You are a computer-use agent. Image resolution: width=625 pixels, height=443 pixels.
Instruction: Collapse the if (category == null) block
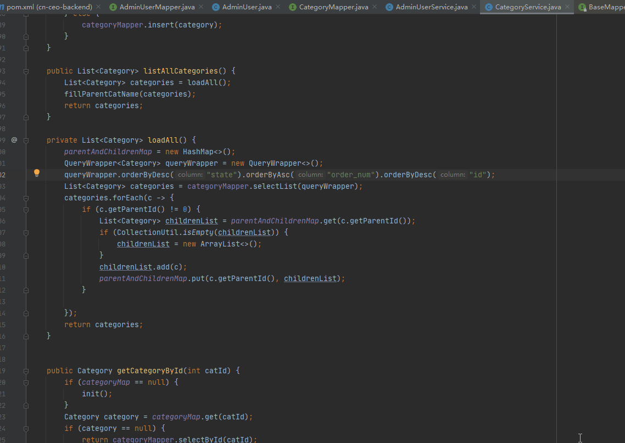point(26,429)
